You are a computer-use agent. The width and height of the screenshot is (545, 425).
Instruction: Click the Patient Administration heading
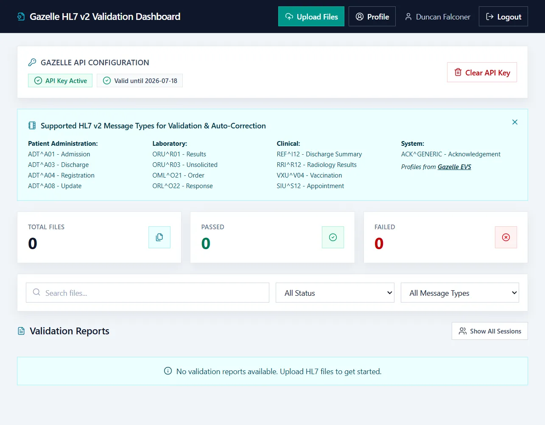[63, 144]
